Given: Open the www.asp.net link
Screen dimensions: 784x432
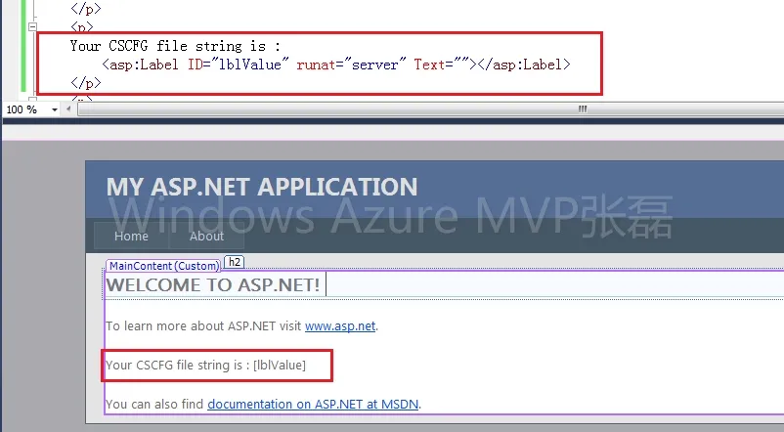Looking at the screenshot, I should pos(340,326).
